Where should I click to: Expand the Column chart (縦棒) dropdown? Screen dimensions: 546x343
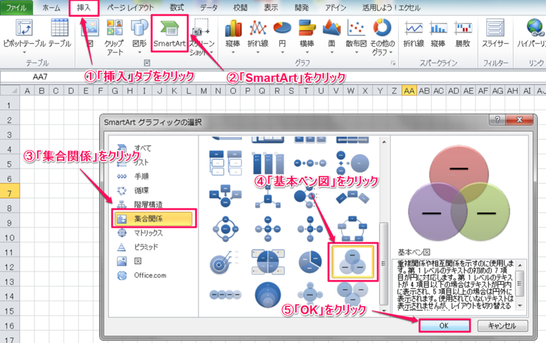tap(233, 35)
